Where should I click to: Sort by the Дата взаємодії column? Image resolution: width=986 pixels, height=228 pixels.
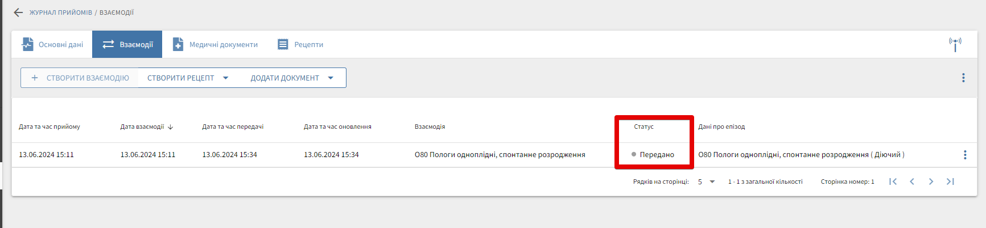[x=142, y=126]
